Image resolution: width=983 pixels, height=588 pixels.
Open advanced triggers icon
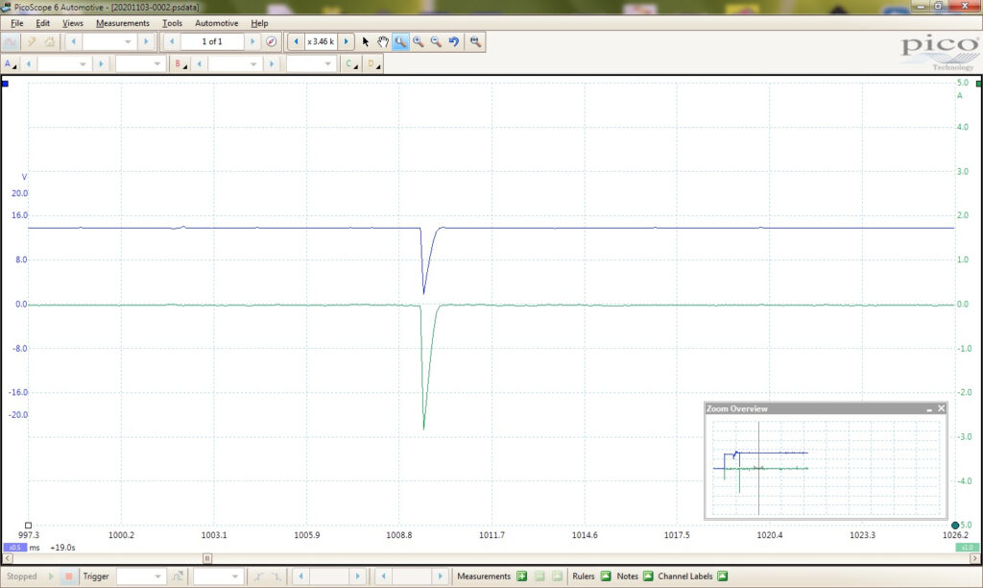pyautogui.click(x=178, y=576)
